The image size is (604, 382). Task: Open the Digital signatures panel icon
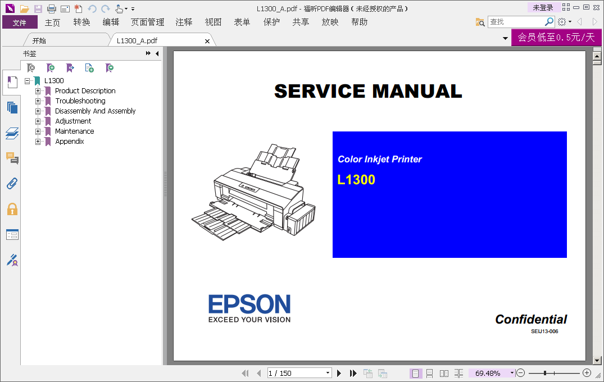[x=12, y=260]
